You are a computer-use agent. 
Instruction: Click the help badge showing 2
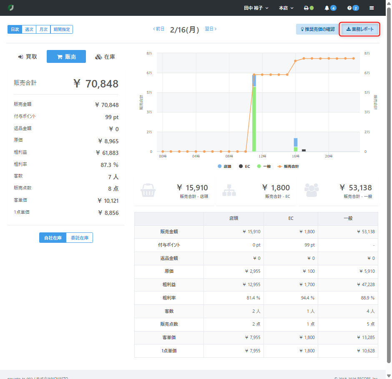356,8
